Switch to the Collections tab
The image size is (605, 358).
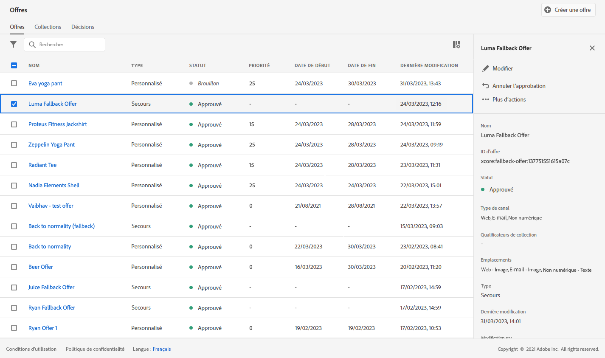point(48,27)
